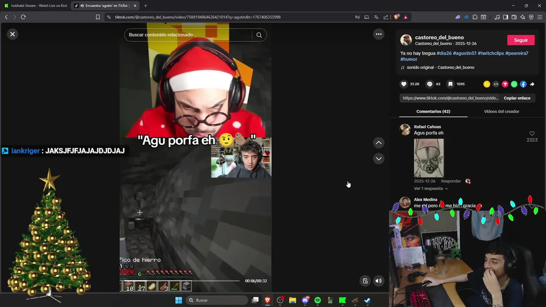This screenshot has height=307, width=546.
Task: Open the browser hamburger menu
Action: pyautogui.click(x=540, y=17)
